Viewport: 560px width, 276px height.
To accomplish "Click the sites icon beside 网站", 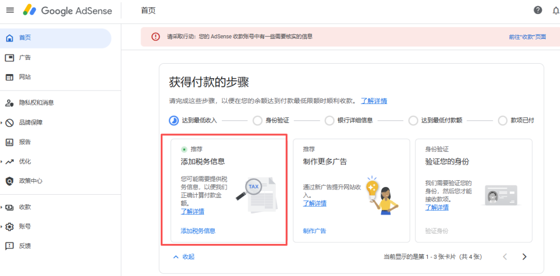I will [x=9, y=77].
